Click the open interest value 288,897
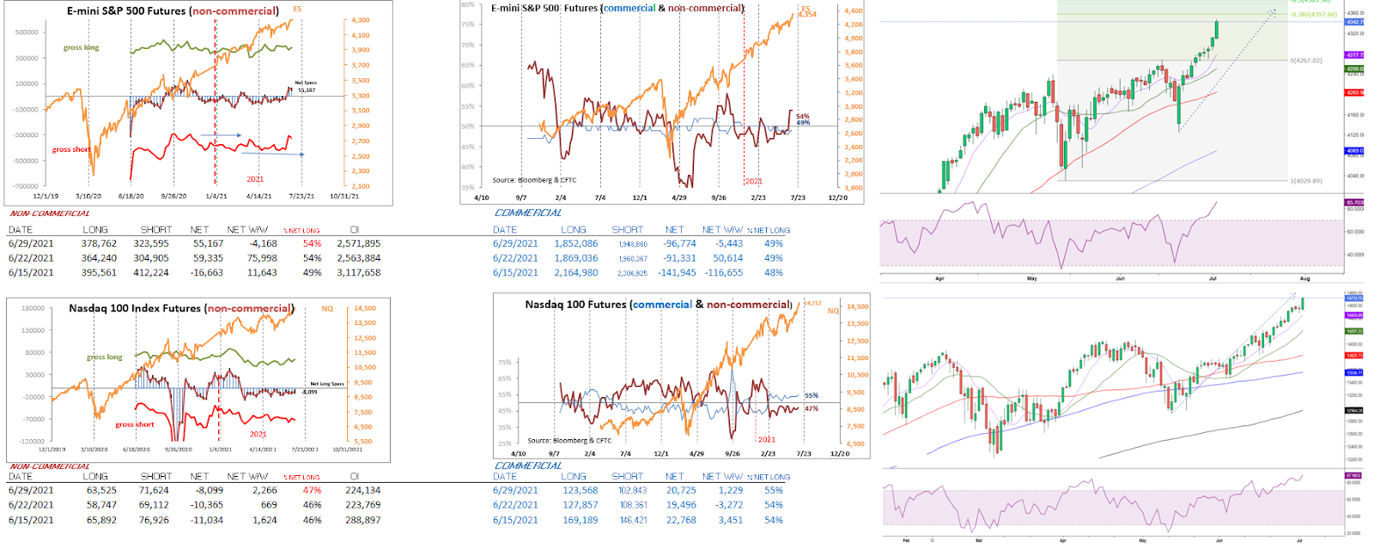 click(362, 520)
